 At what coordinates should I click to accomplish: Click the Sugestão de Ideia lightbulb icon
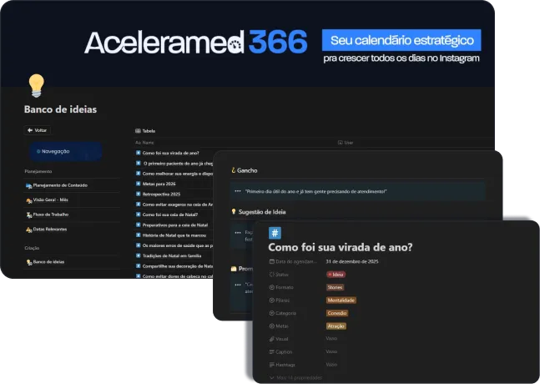point(234,211)
